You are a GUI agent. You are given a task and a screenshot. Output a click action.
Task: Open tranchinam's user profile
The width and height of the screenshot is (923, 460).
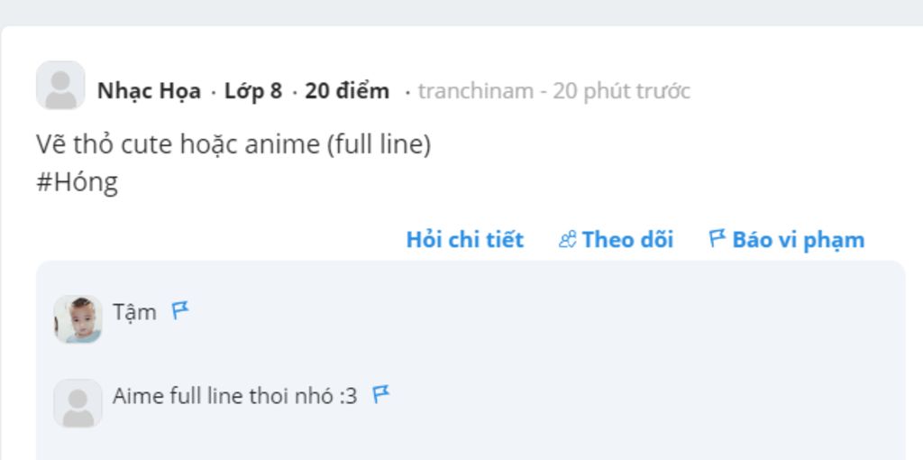476,91
